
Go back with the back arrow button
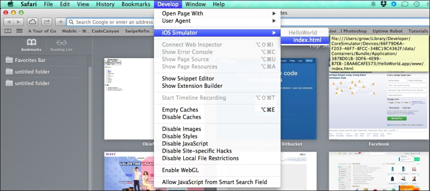click(x=9, y=22)
